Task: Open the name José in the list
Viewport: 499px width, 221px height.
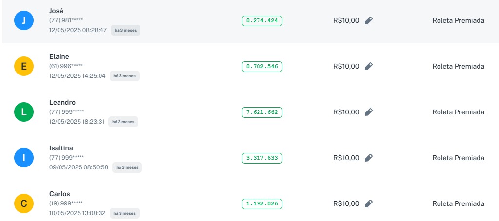Action: click(57, 11)
